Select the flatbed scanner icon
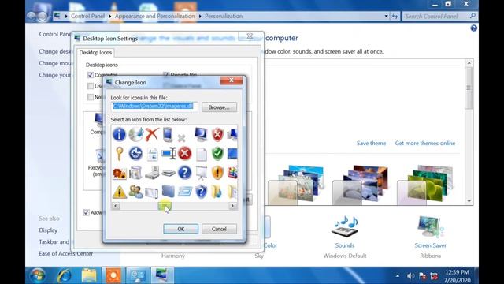This screenshot has width=504, height=284. click(x=169, y=174)
